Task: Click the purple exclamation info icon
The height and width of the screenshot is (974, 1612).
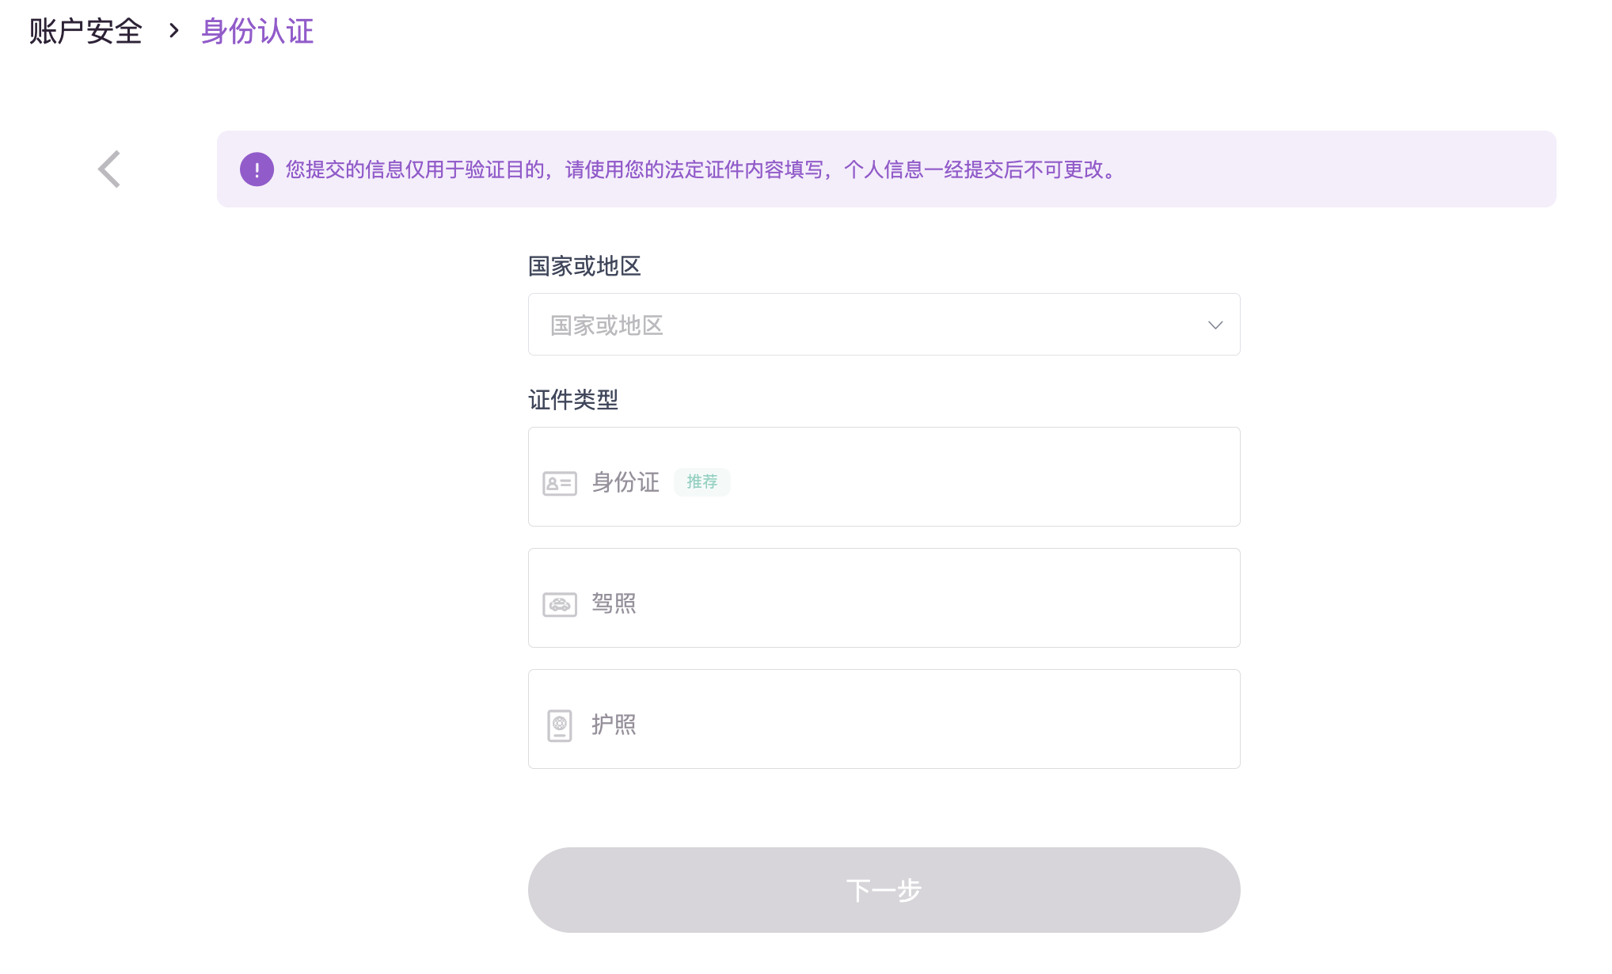Action: pyautogui.click(x=257, y=169)
